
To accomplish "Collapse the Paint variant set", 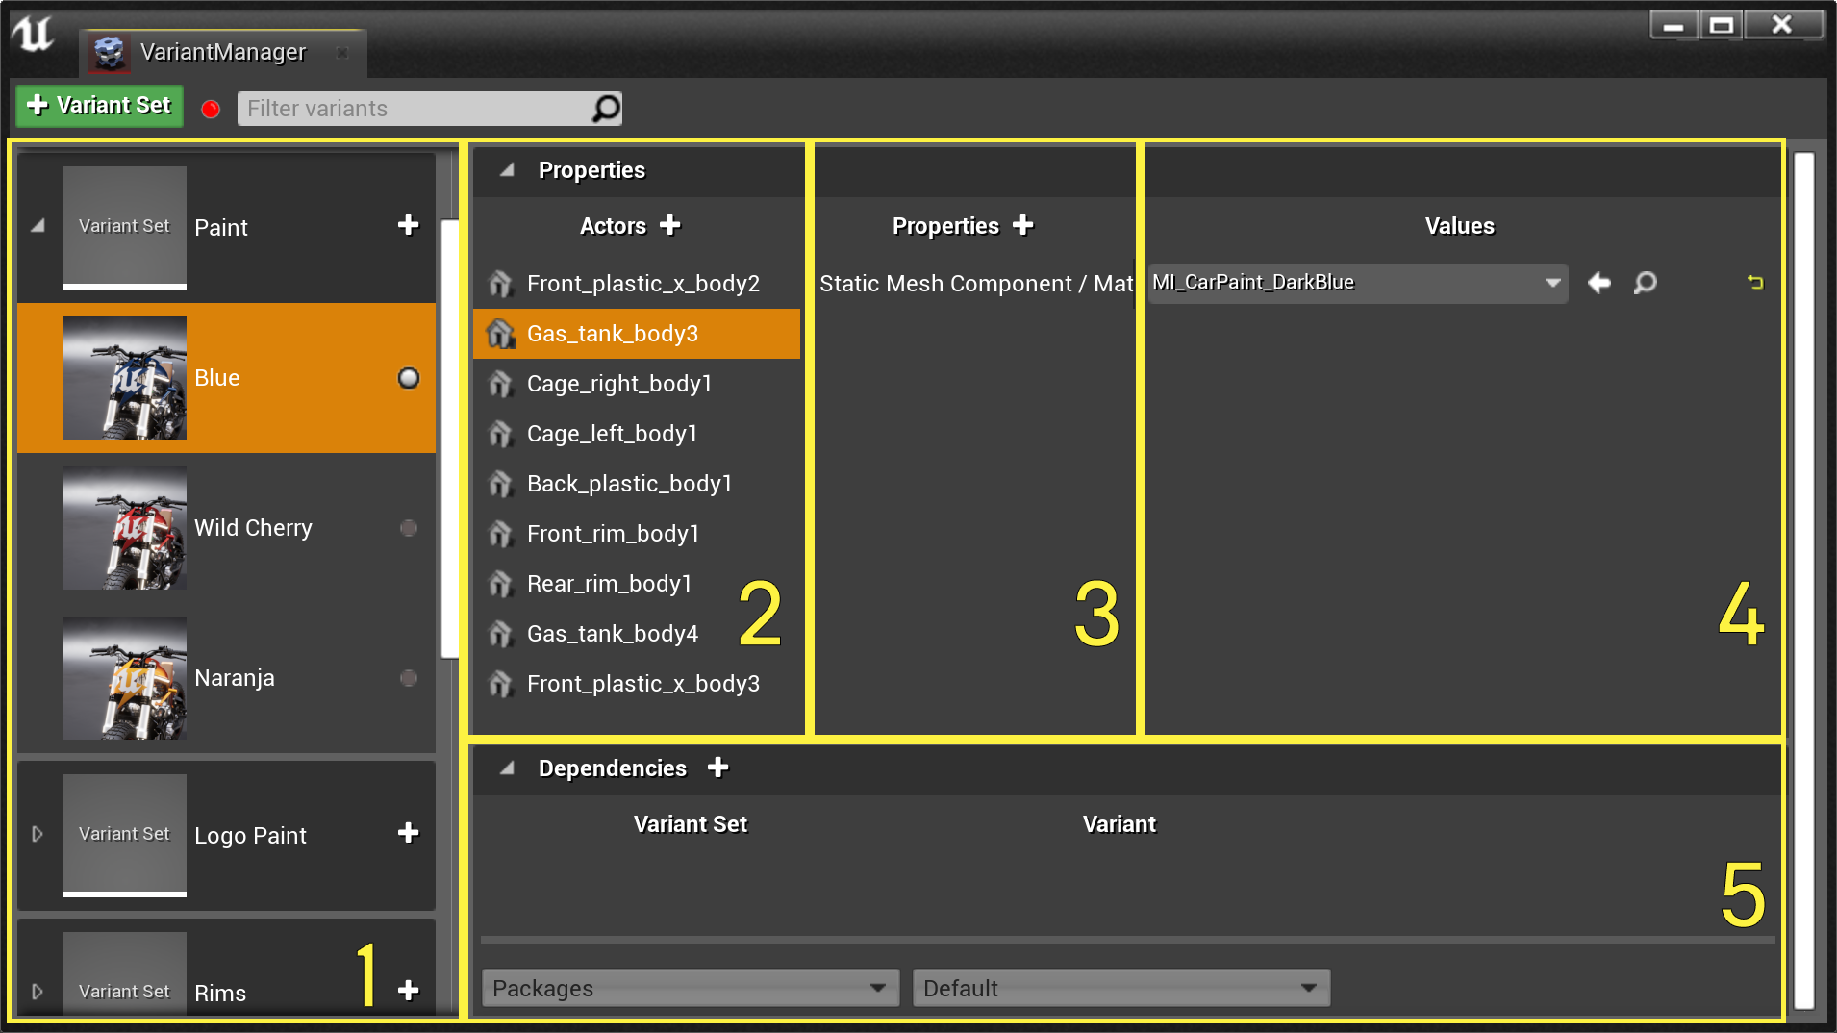I will point(38,226).
